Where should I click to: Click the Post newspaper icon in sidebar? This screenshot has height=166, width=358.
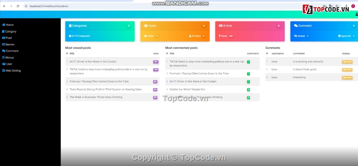[4, 38]
